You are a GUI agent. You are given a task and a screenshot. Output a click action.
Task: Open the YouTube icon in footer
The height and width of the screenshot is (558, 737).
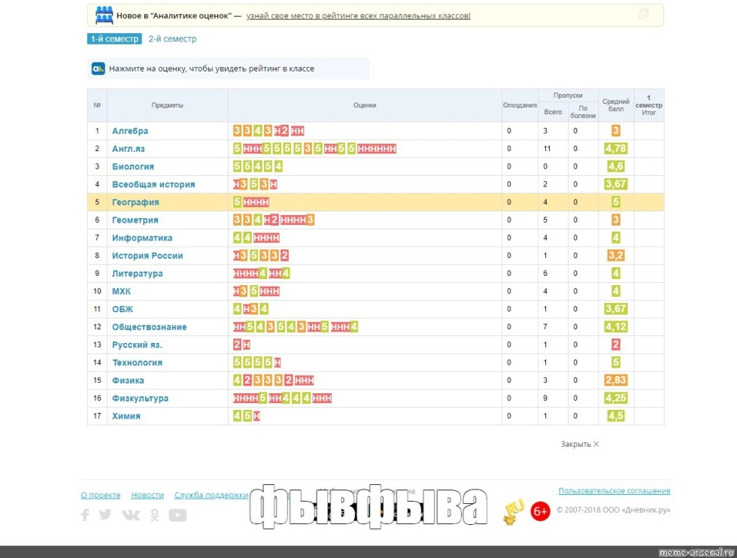pyautogui.click(x=177, y=515)
